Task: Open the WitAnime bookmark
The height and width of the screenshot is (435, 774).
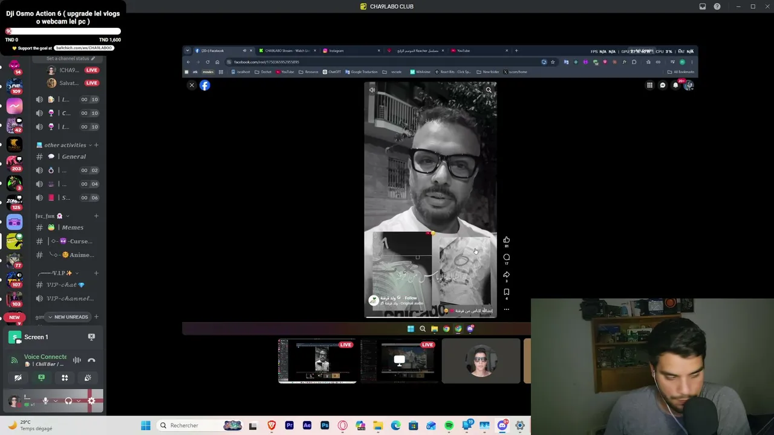Action: (x=420, y=72)
